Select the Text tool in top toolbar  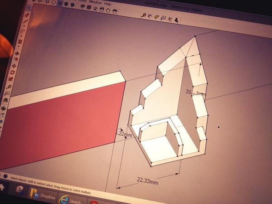(163, 18)
